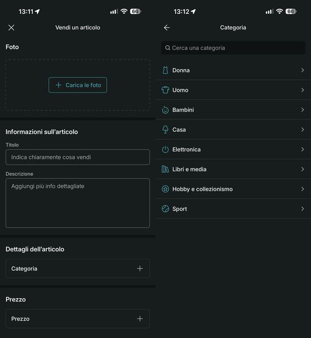Screen dimensions: 311x338
Task: Choose the Bambini category label
Action: tap(183, 110)
